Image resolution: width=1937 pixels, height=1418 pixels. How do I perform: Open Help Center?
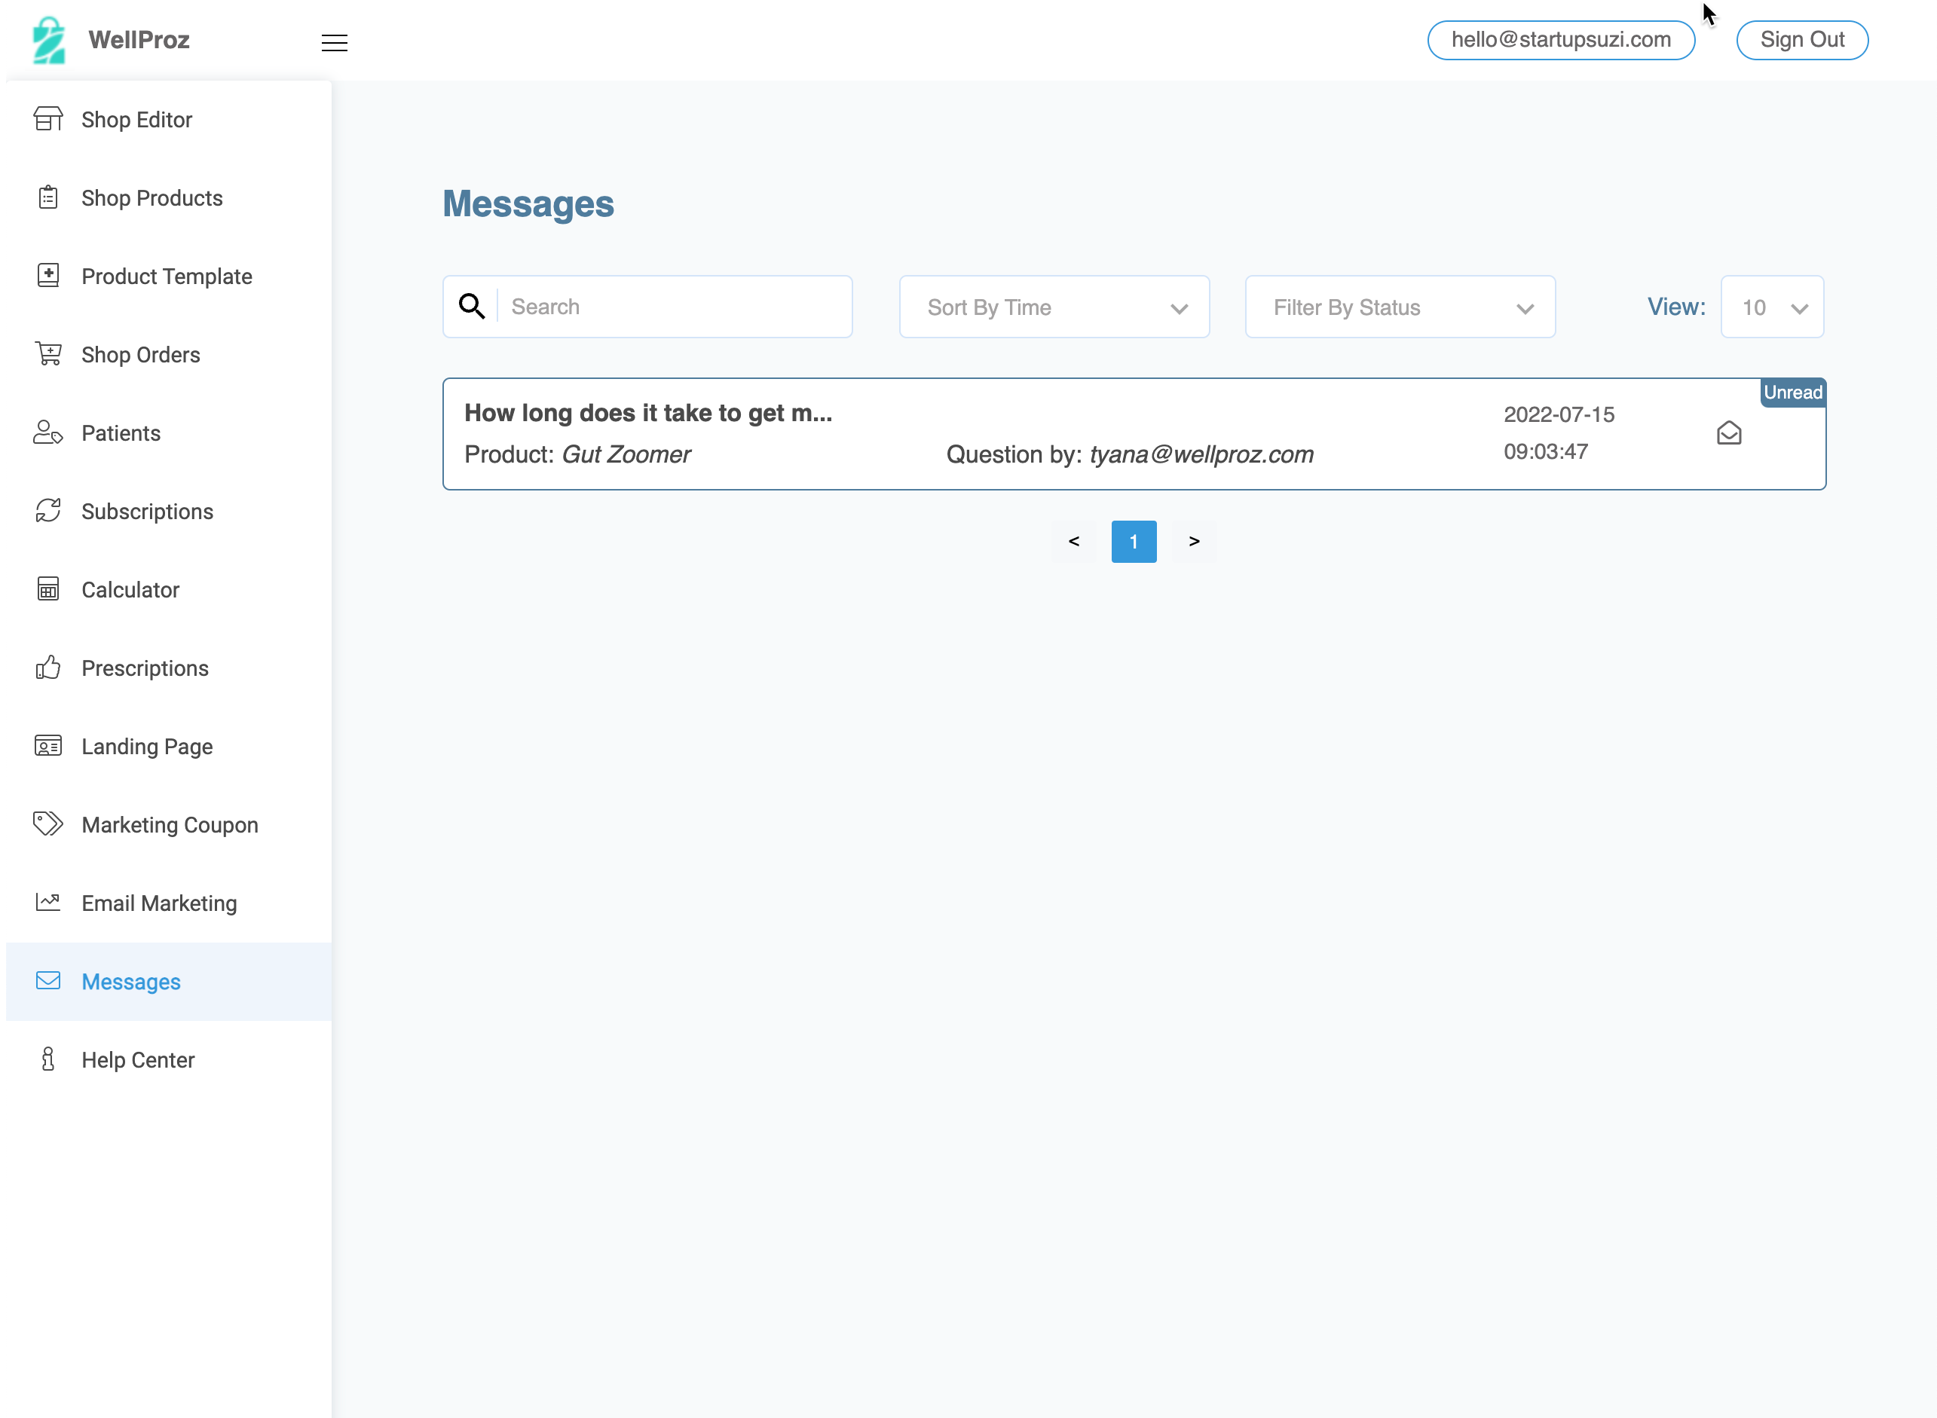pos(168,1060)
